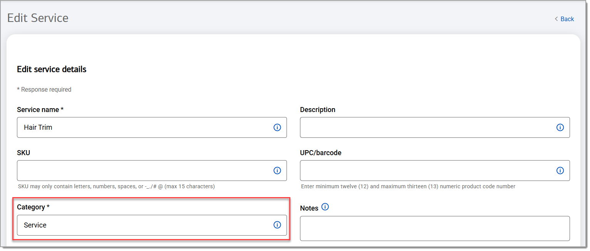Image resolution: width=590 pixels, height=251 pixels.
Task: Click the Service name label
Action: click(x=40, y=110)
